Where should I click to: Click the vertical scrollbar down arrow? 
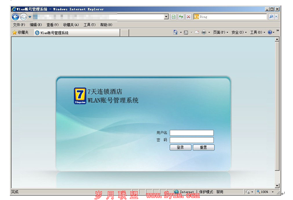277,186
